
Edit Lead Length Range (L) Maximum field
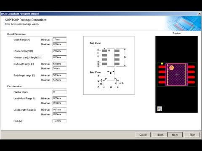60,114
